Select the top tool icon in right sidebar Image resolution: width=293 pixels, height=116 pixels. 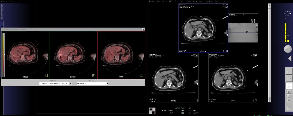pos(289,72)
